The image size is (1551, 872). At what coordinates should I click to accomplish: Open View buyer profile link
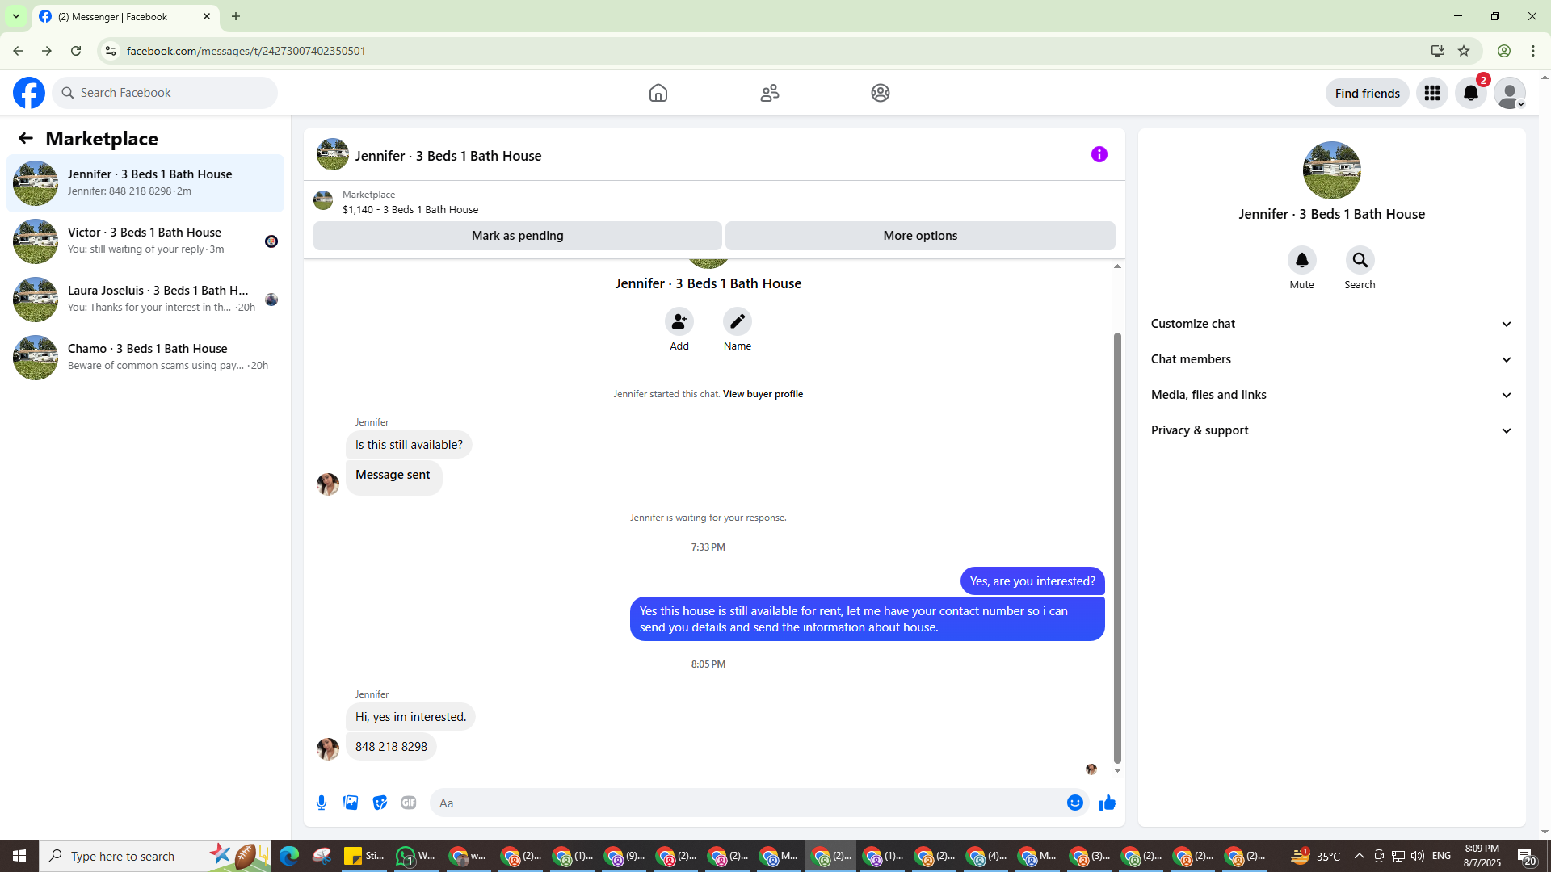pos(763,394)
